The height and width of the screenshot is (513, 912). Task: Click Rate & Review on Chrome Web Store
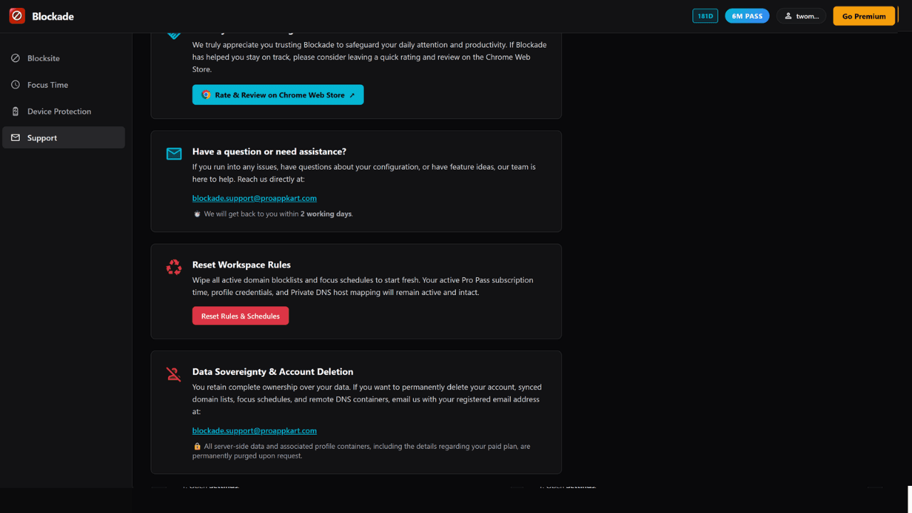[278, 95]
